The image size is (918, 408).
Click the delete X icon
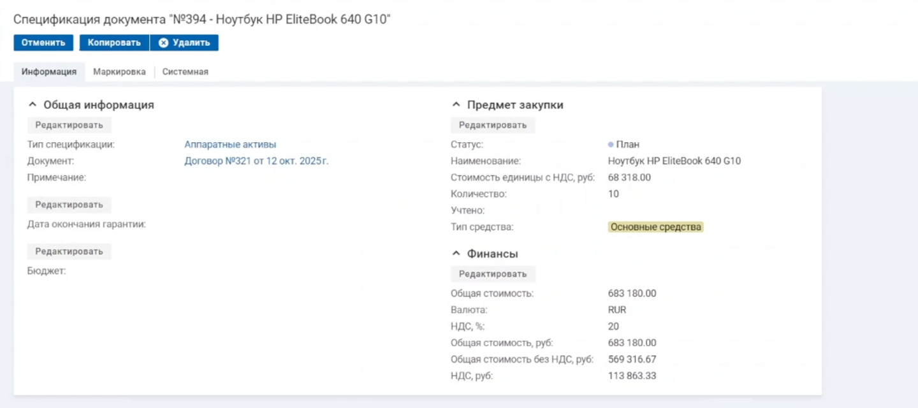pyautogui.click(x=164, y=43)
